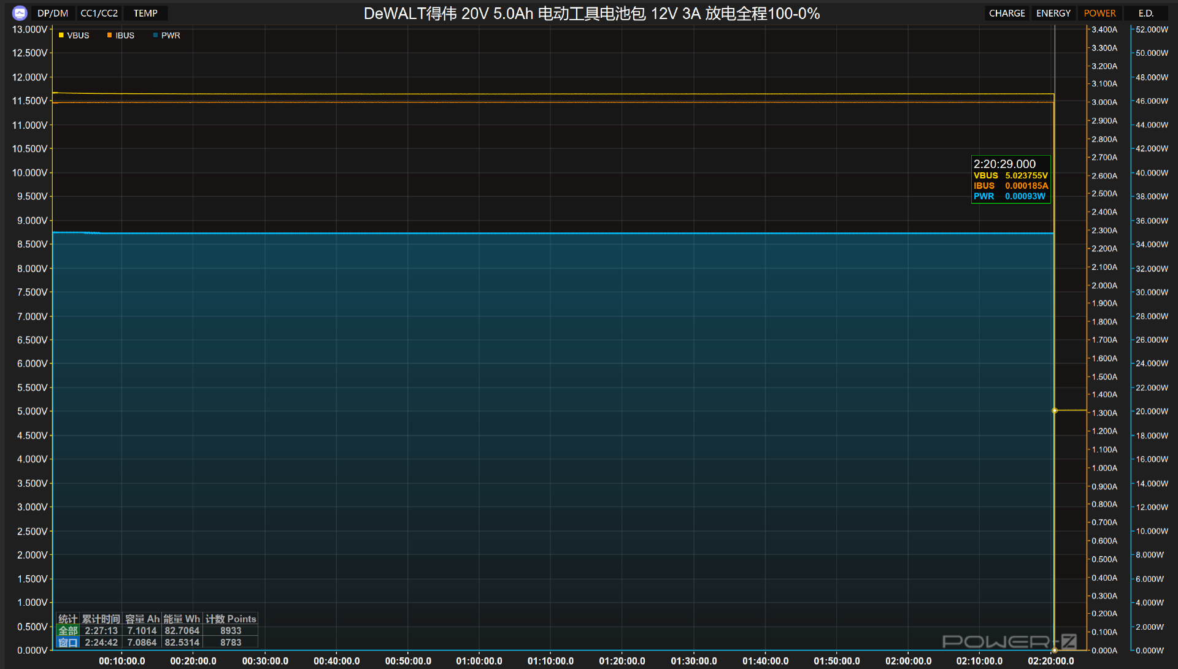Open the E.D. tab
1178x669 pixels.
tap(1146, 13)
